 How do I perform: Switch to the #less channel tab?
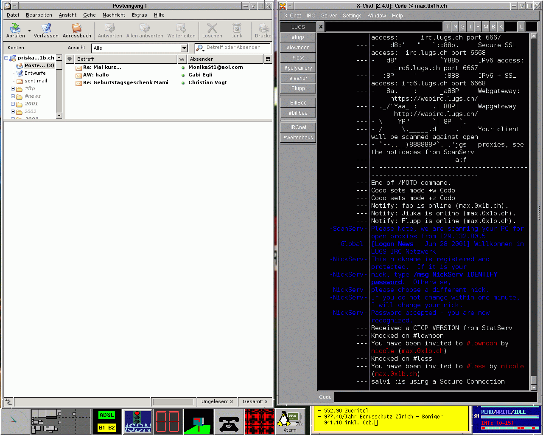(x=298, y=58)
